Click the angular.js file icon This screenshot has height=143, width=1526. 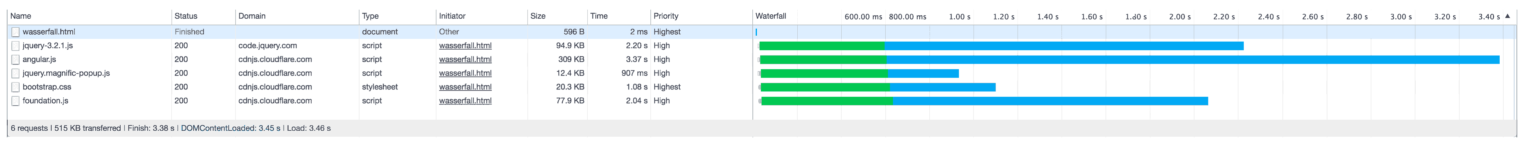coord(15,59)
